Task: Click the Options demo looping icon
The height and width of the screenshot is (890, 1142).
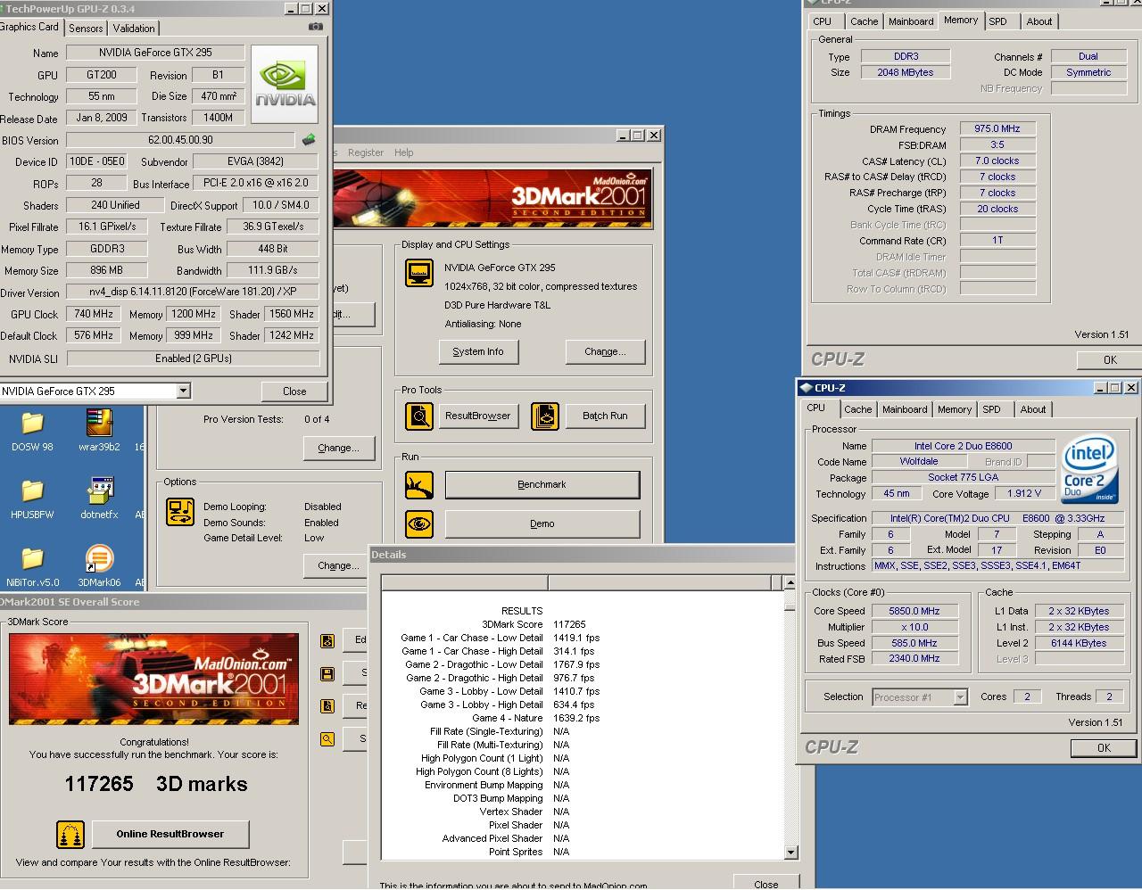Action: pos(181,512)
